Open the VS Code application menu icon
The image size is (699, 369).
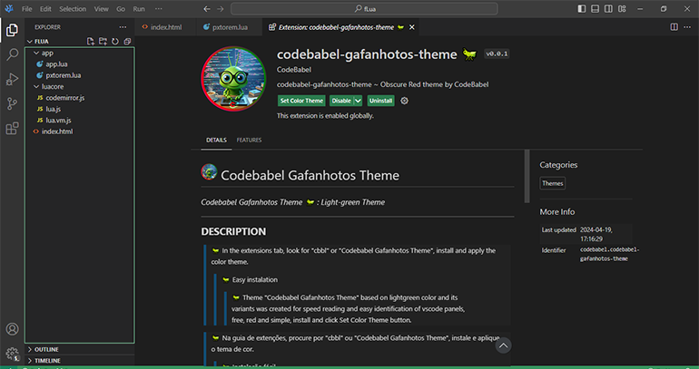click(9, 9)
